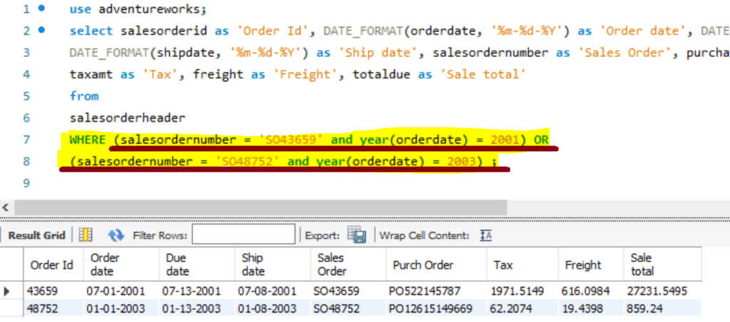The height and width of the screenshot is (322, 730).
Task: Click the value 2003 on line 8
Action: [x=461, y=162]
